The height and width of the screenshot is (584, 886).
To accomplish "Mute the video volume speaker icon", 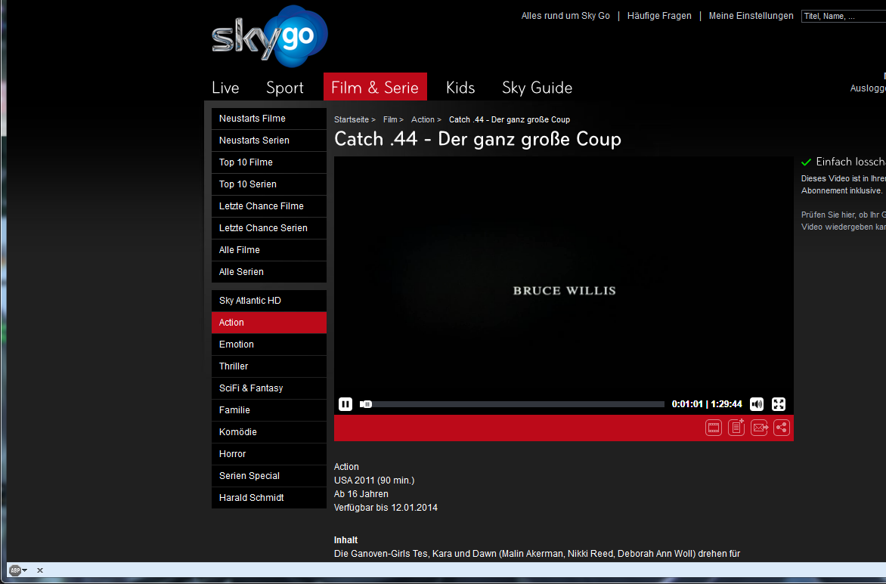I will tap(757, 404).
